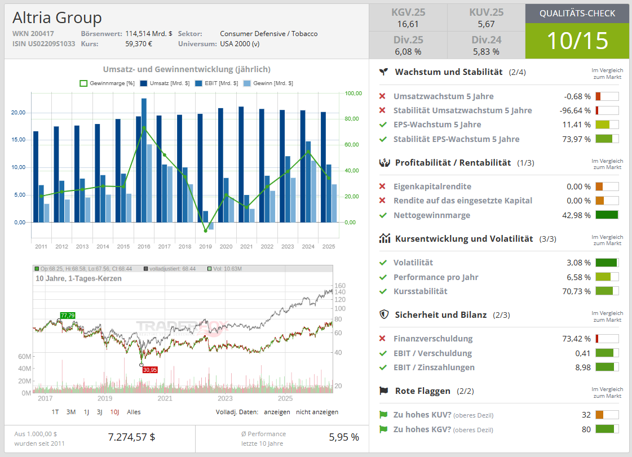
Task: Click the Kurs 59,370 € value
Action: pos(139,43)
